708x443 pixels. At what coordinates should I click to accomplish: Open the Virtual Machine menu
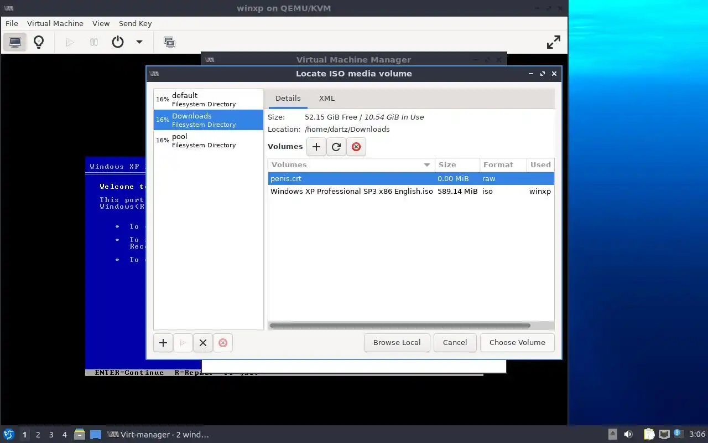tap(55, 23)
